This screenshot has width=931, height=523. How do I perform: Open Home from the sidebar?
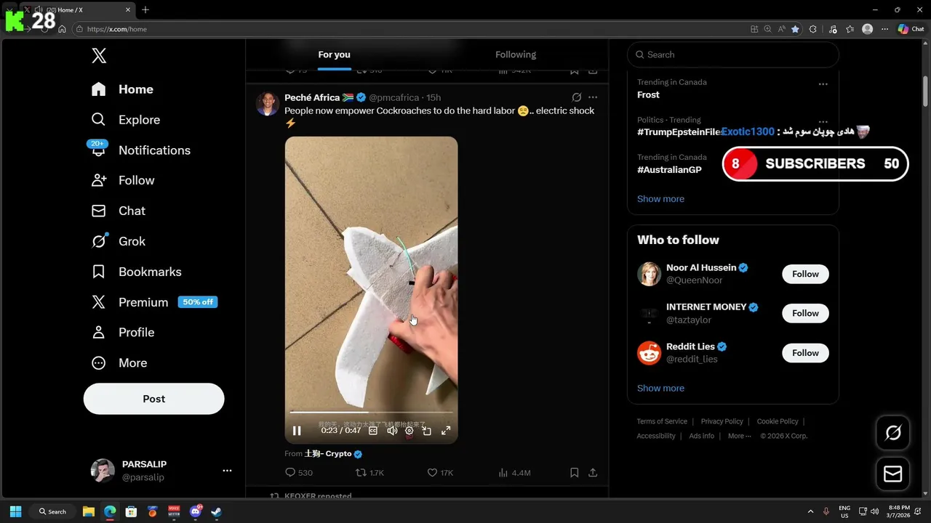[x=122, y=89]
